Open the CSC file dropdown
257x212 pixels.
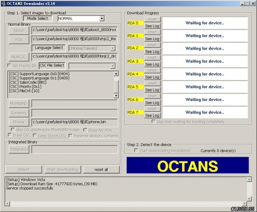(112, 66)
